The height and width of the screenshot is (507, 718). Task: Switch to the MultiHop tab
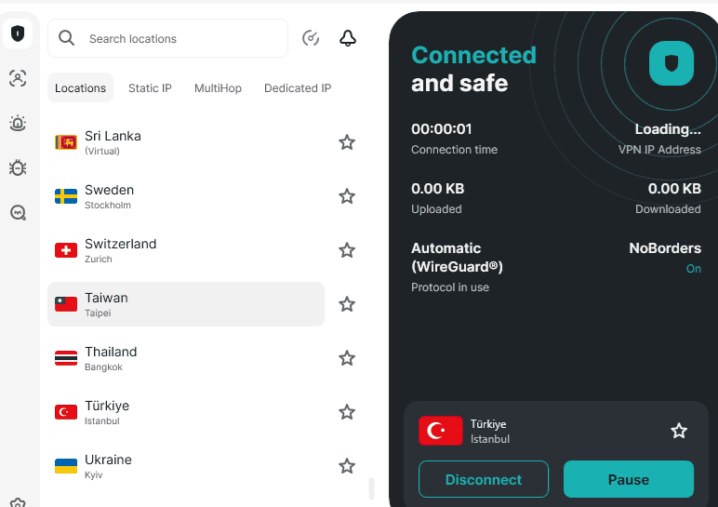click(x=218, y=88)
